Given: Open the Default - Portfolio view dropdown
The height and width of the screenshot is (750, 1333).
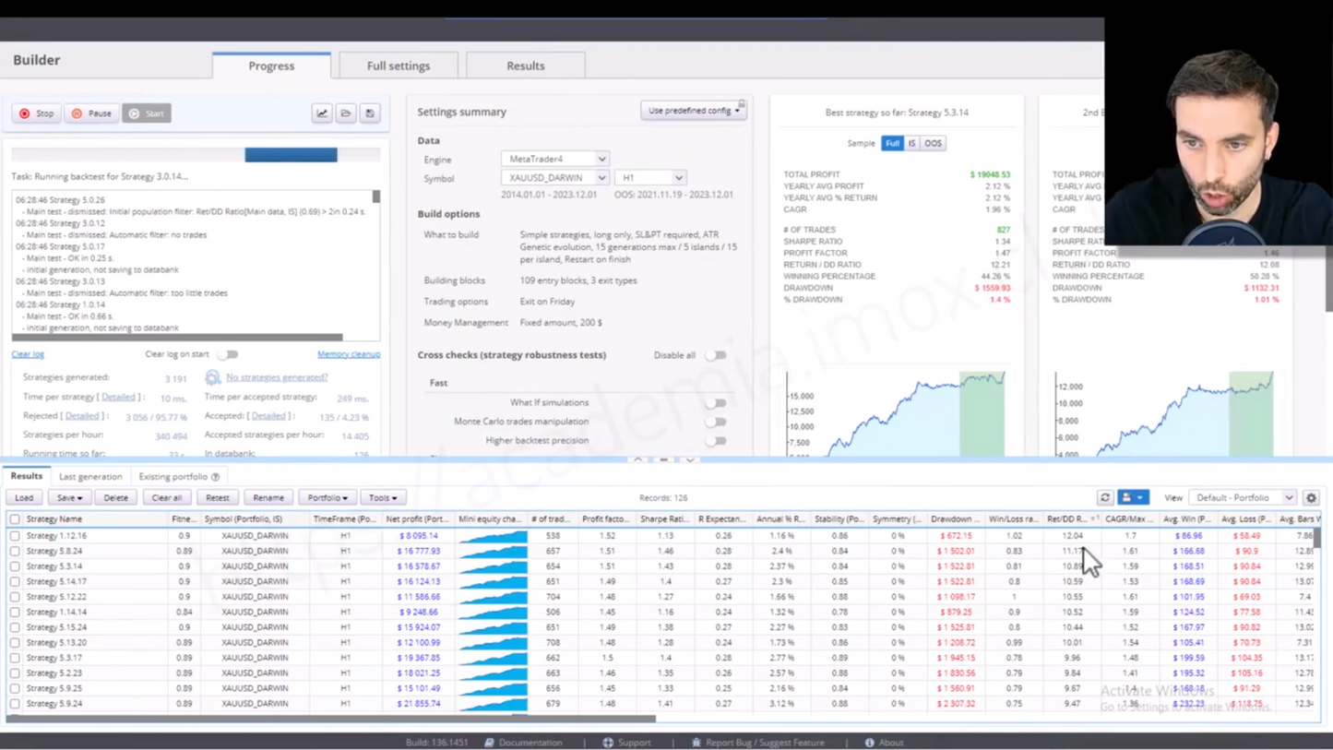Looking at the screenshot, I should pos(1243,497).
